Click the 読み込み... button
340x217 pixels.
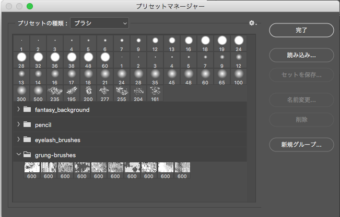point(301,55)
